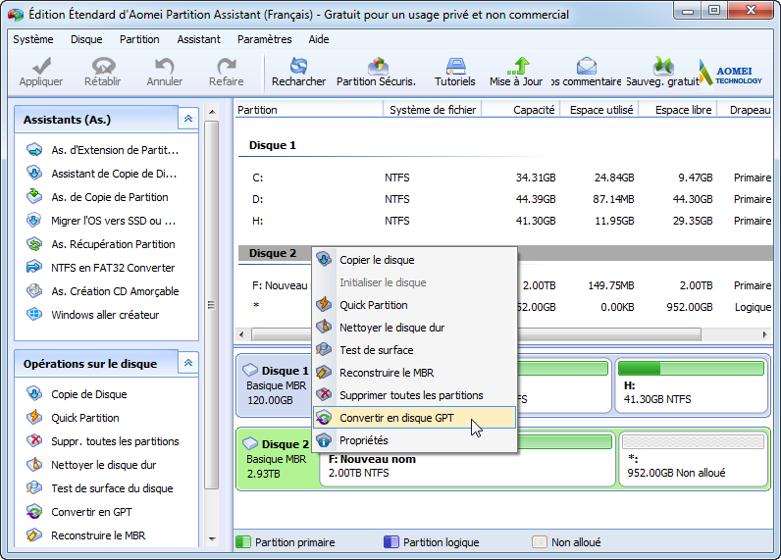Select Reconstruire le MBR in sidebar
781x560 pixels.
click(x=85, y=535)
